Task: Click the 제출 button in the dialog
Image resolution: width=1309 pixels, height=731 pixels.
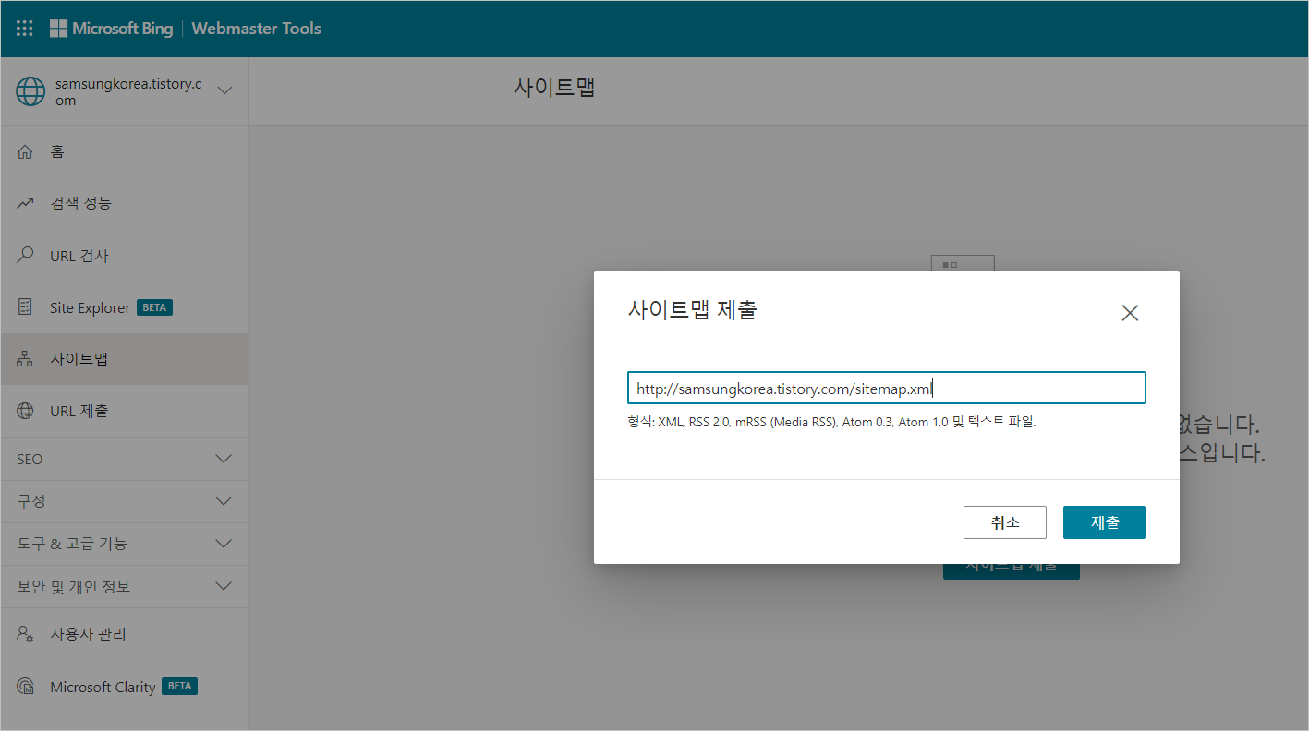Action: click(x=1105, y=522)
